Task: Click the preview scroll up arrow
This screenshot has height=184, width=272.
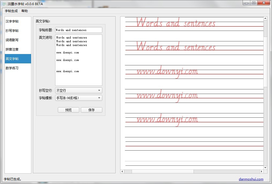Action: click(265, 18)
